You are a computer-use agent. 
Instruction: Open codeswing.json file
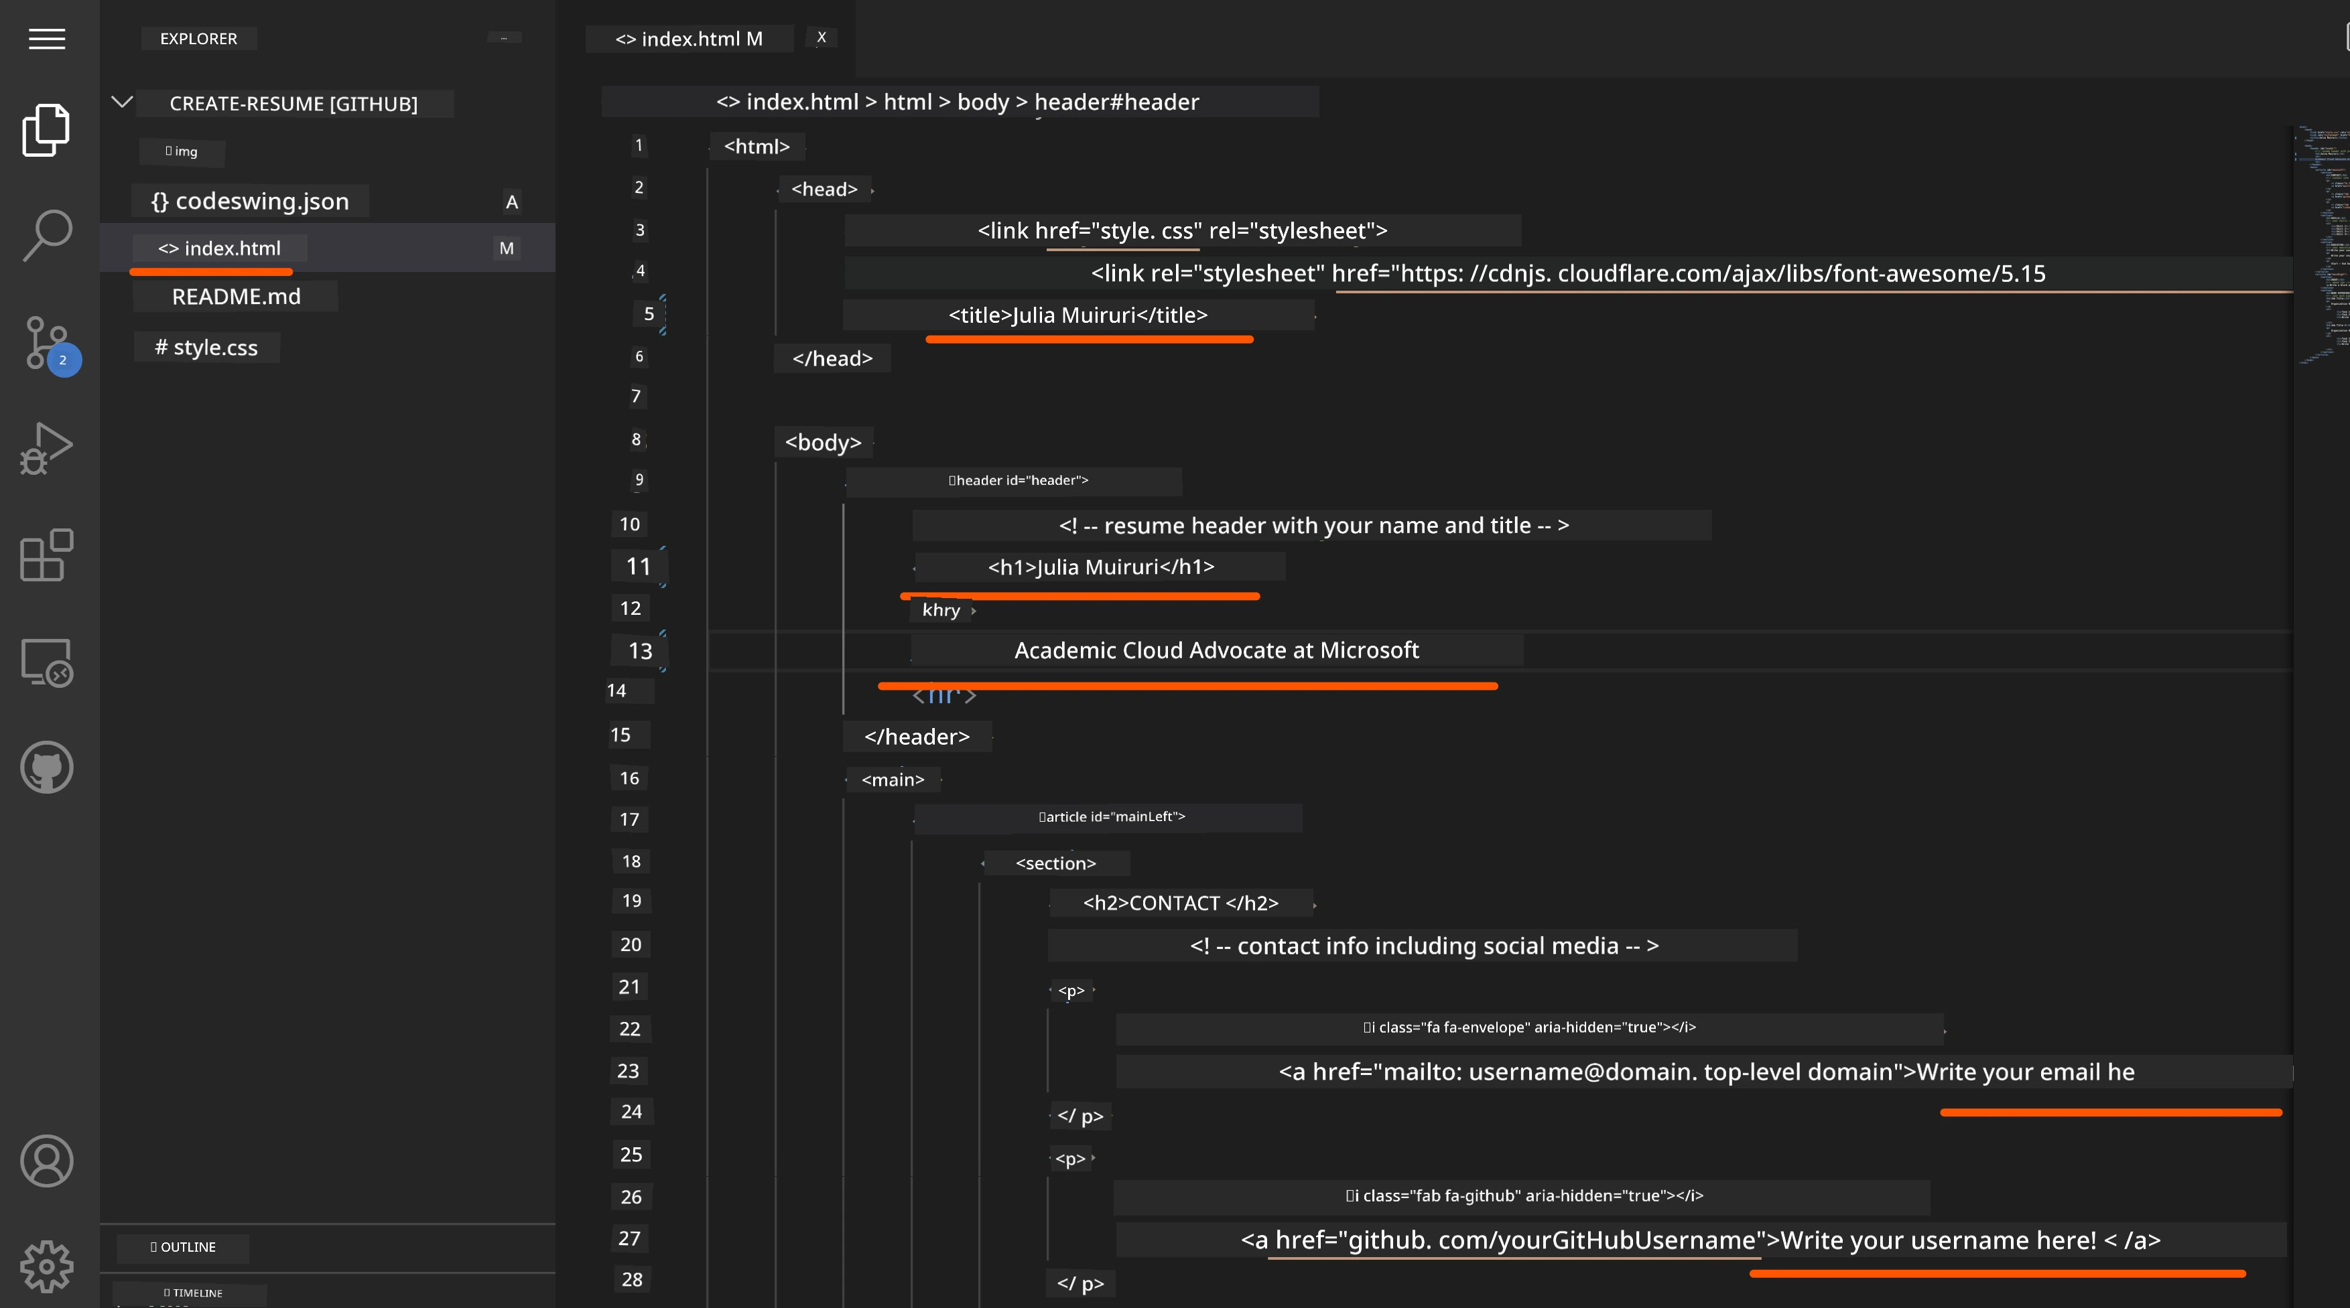point(250,202)
